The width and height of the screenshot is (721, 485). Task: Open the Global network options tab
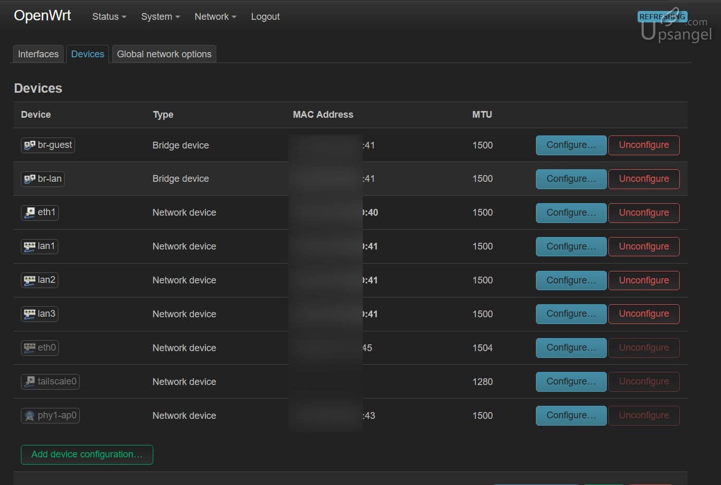point(164,54)
